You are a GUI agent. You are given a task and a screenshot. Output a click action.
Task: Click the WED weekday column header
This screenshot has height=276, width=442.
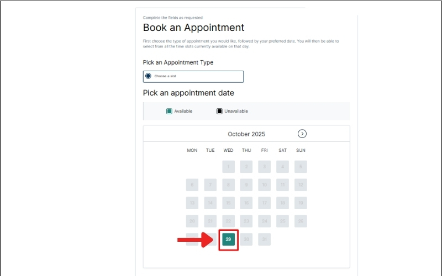tap(228, 150)
